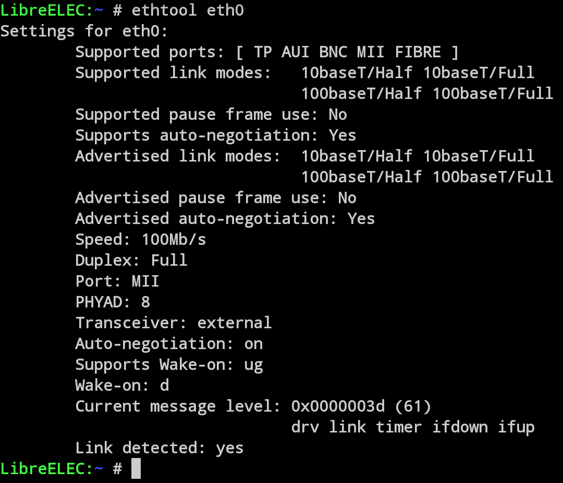The width and height of the screenshot is (563, 483).
Task: Click the 'Speed: 100Mb/s' line
Action: [141, 239]
